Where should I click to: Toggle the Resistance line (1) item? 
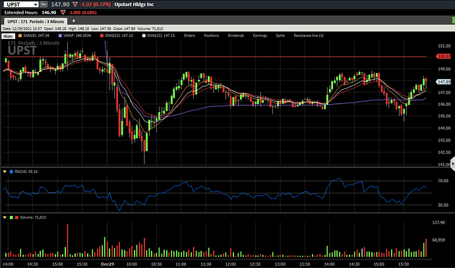[x=309, y=36]
